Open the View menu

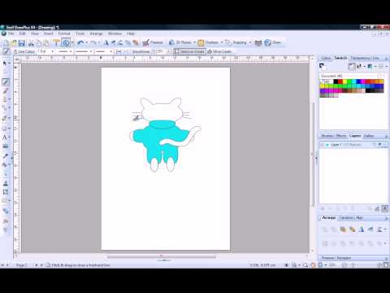(35, 33)
